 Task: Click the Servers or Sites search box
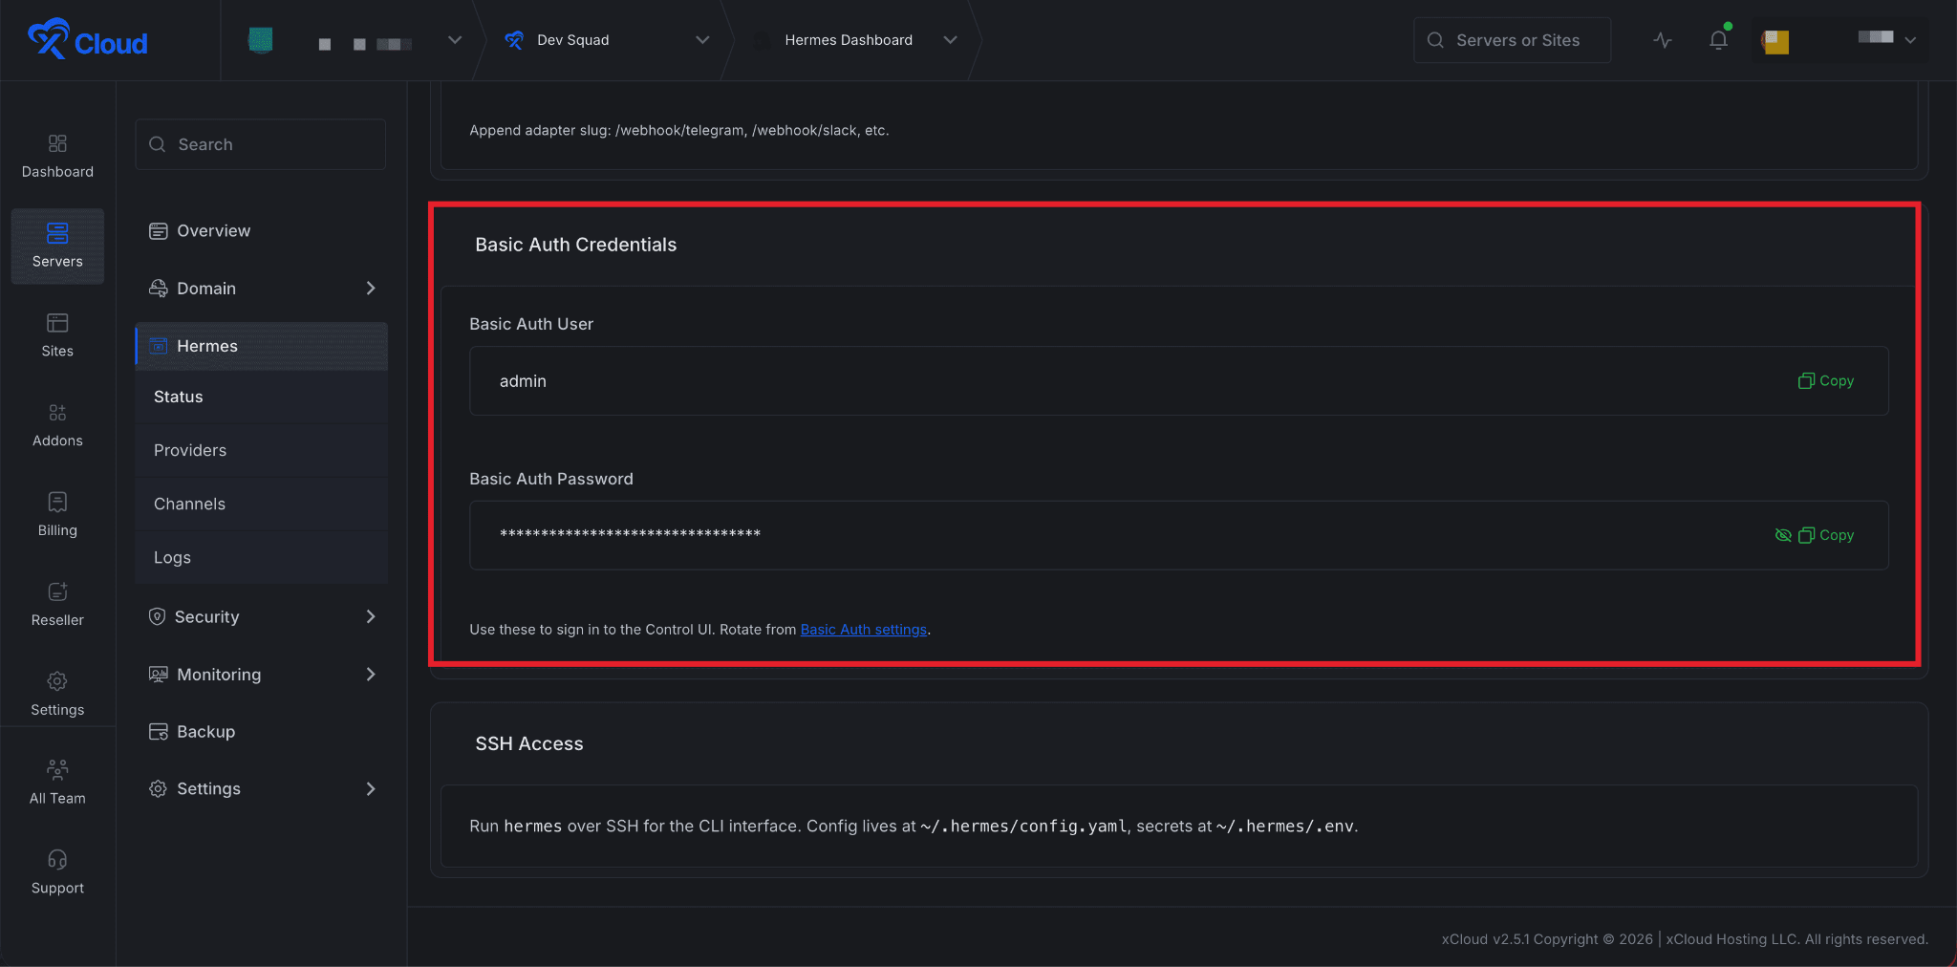1512,40
